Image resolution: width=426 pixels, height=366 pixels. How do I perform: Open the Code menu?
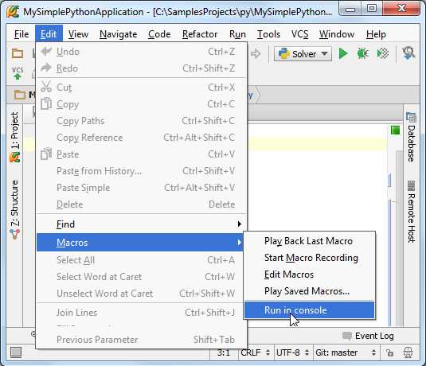(x=159, y=34)
